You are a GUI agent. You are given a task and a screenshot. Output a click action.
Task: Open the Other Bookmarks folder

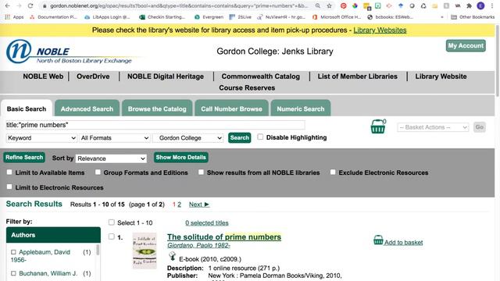pos(473,17)
